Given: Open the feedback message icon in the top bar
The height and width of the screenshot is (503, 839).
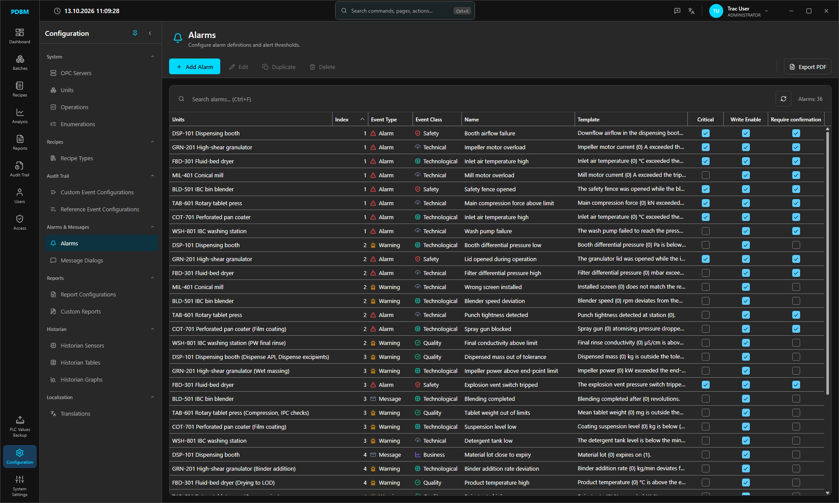Looking at the screenshot, I should 677,11.
